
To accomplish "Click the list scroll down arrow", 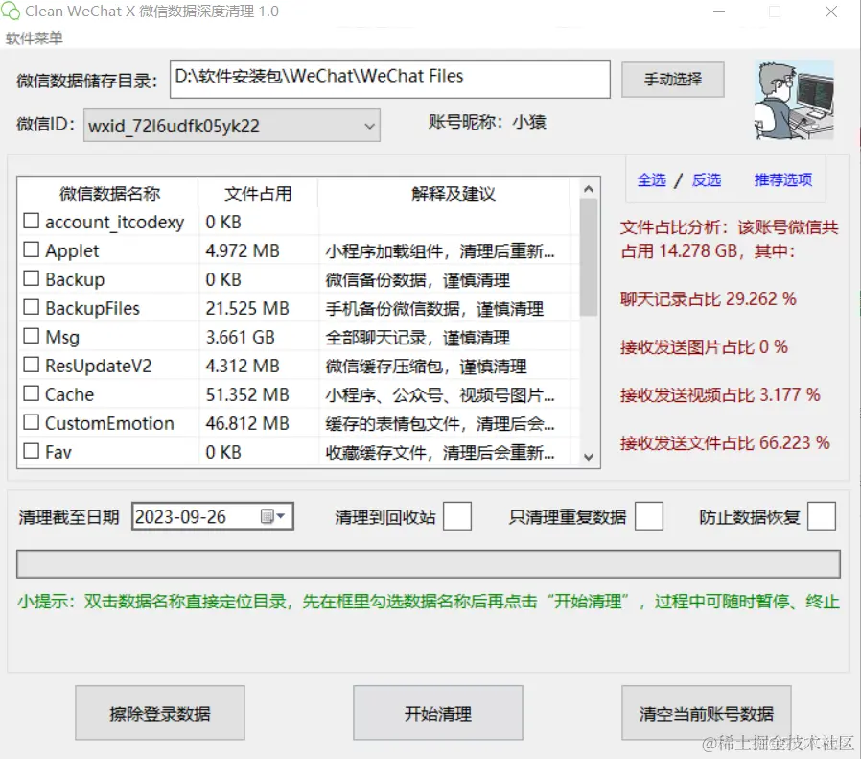I will (589, 457).
